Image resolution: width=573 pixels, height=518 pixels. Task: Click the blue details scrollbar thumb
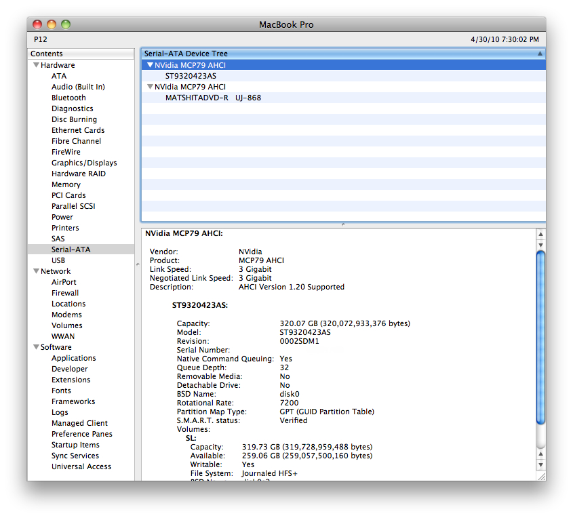coord(540,338)
